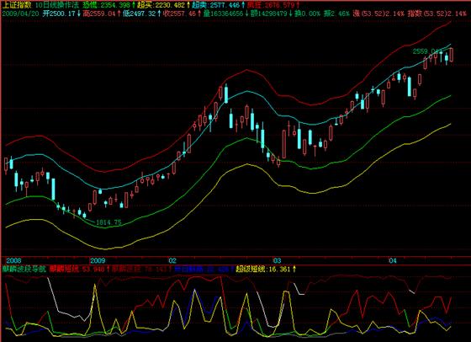Jump to the 04 month marker

pyautogui.click(x=393, y=260)
